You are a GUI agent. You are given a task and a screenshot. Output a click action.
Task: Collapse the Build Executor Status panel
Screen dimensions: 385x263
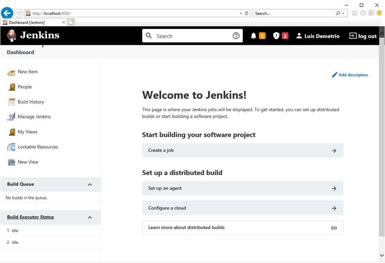(90, 217)
